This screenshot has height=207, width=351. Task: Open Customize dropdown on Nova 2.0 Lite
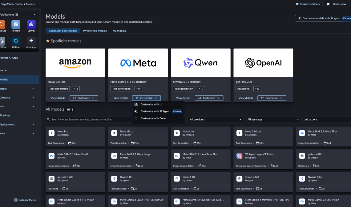coord(84,98)
